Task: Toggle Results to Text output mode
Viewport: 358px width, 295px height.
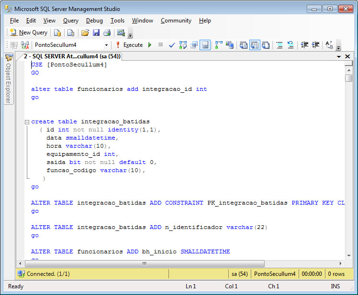Action: point(244,45)
